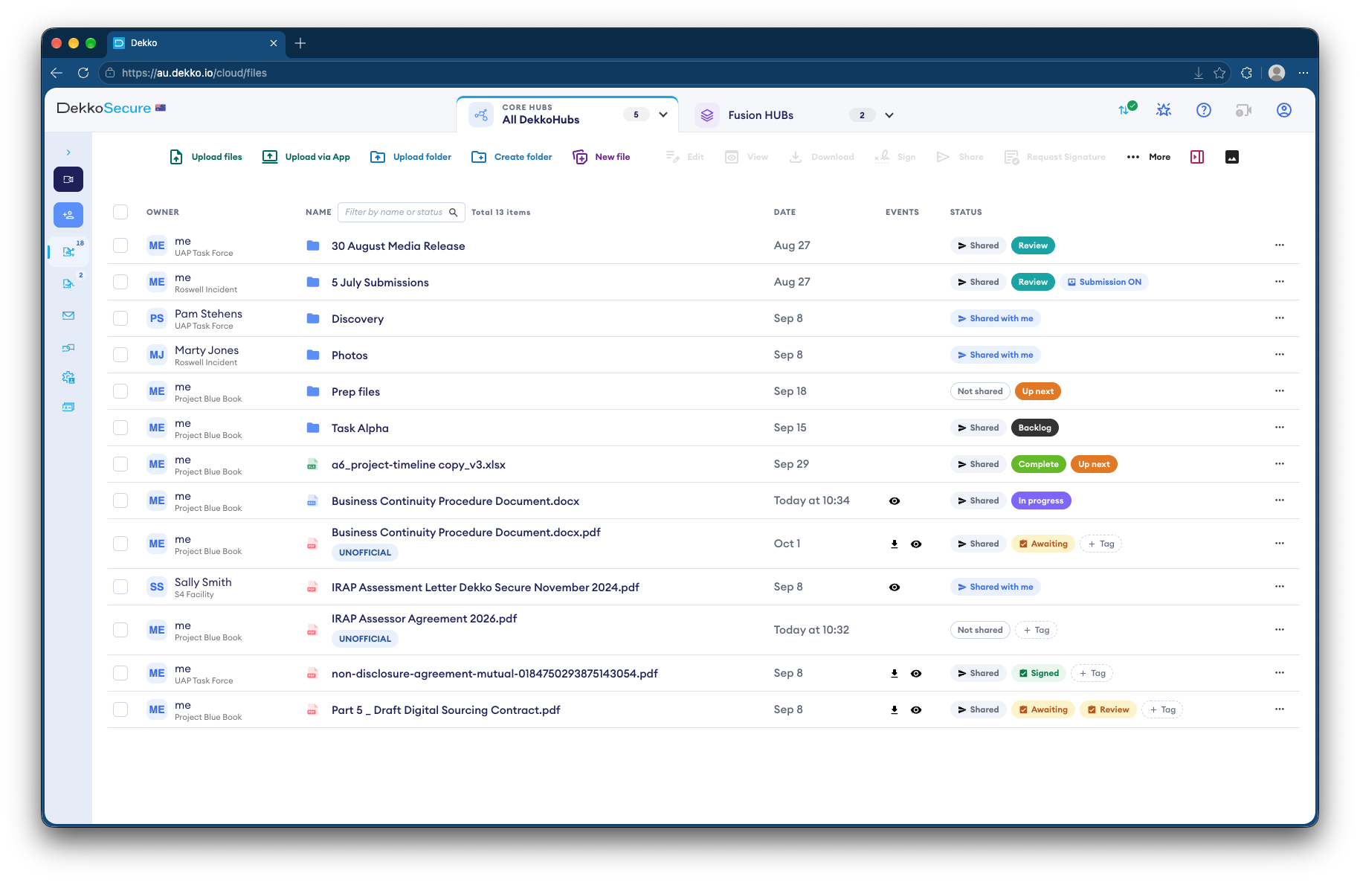Viewport: 1360px width, 882px height.
Task: Click the eye icon for IRAP Assessment Letter
Action: [895, 588]
